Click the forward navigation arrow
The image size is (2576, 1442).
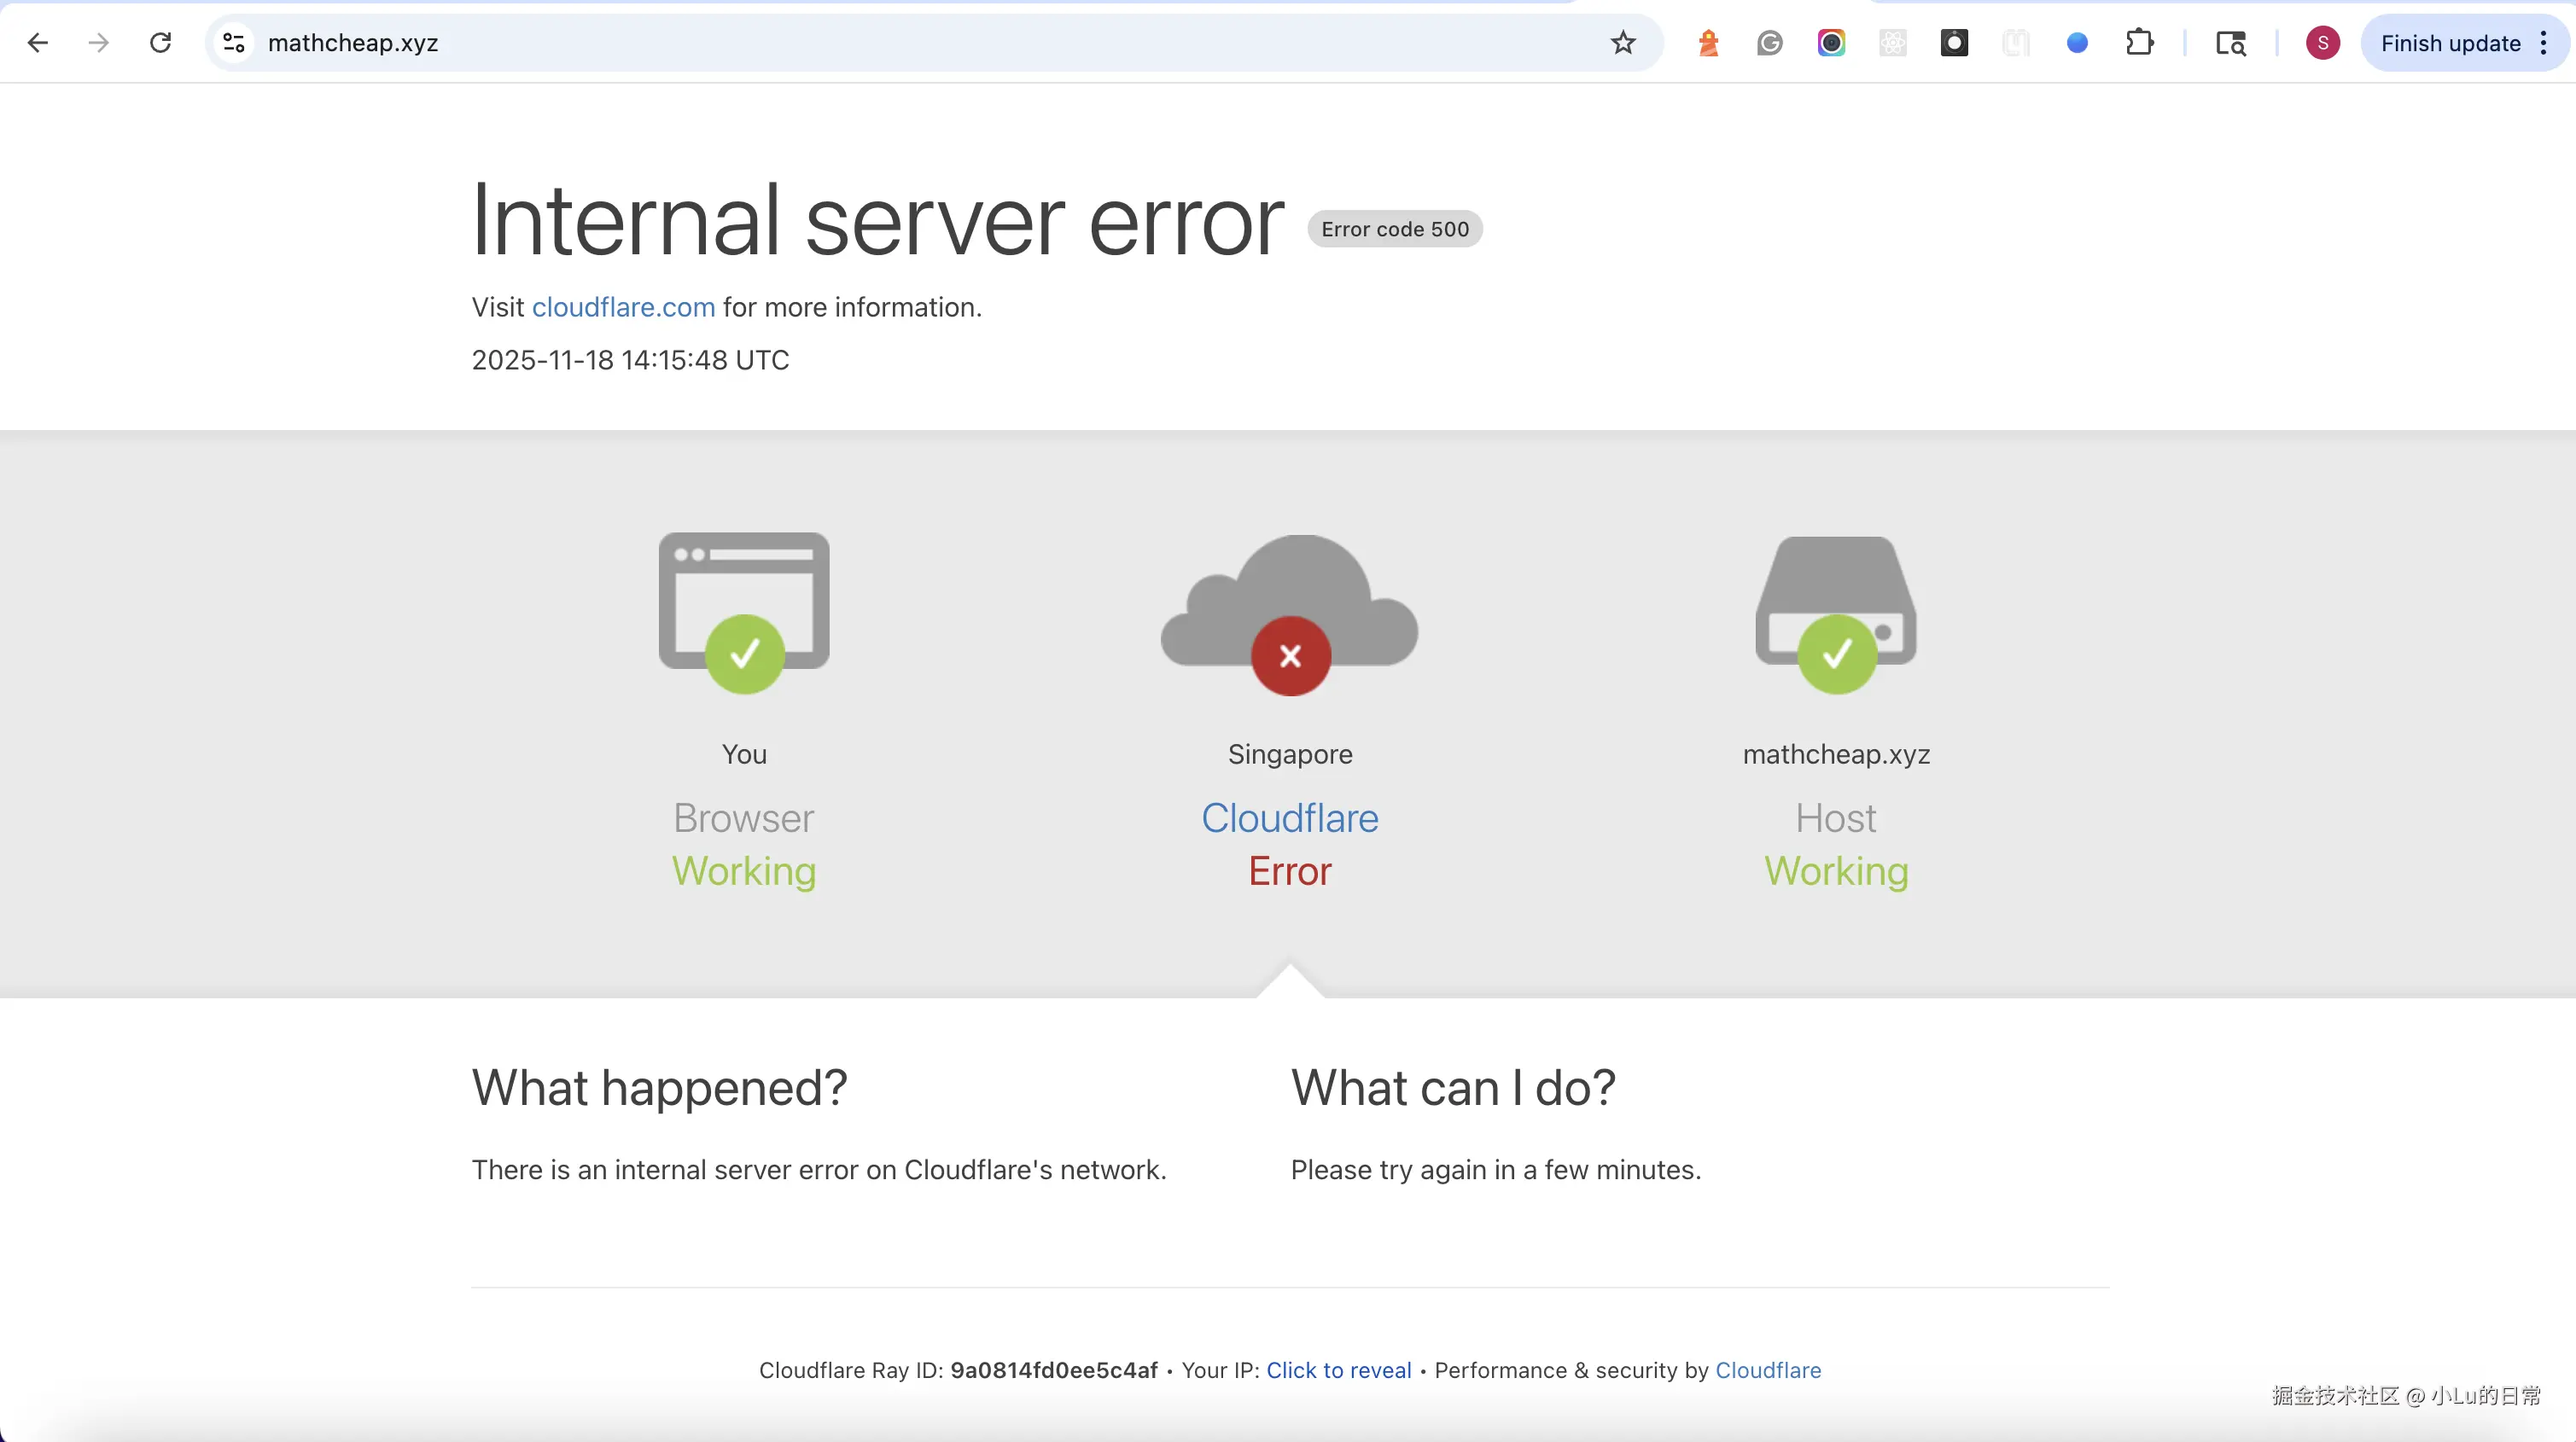point(98,43)
